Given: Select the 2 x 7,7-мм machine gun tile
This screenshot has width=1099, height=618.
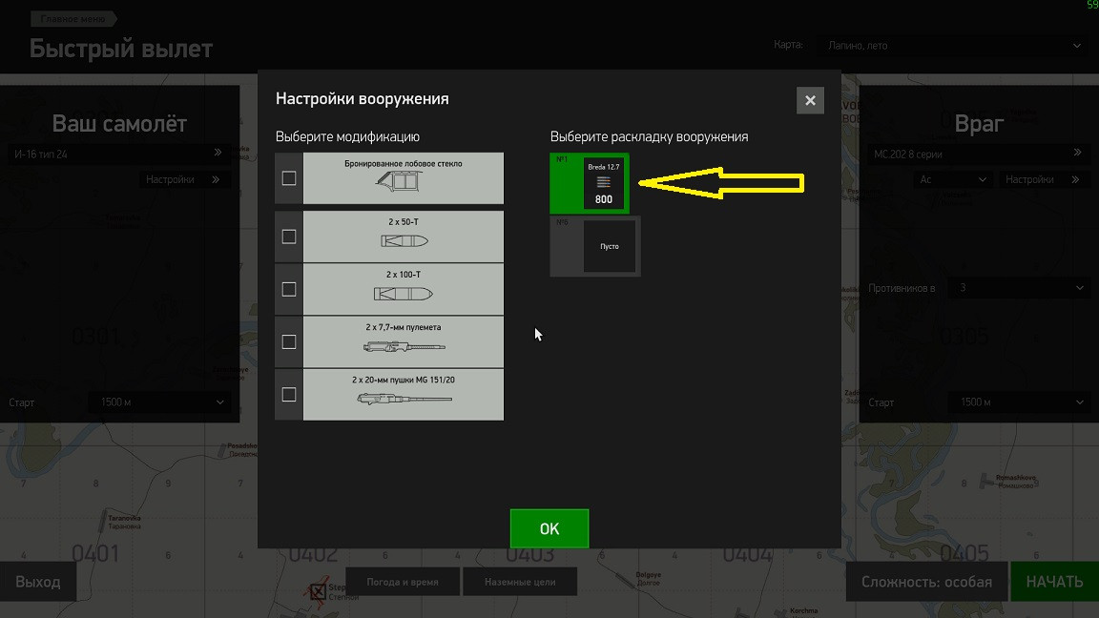Looking at the screenshot, I should pos(403,341).
